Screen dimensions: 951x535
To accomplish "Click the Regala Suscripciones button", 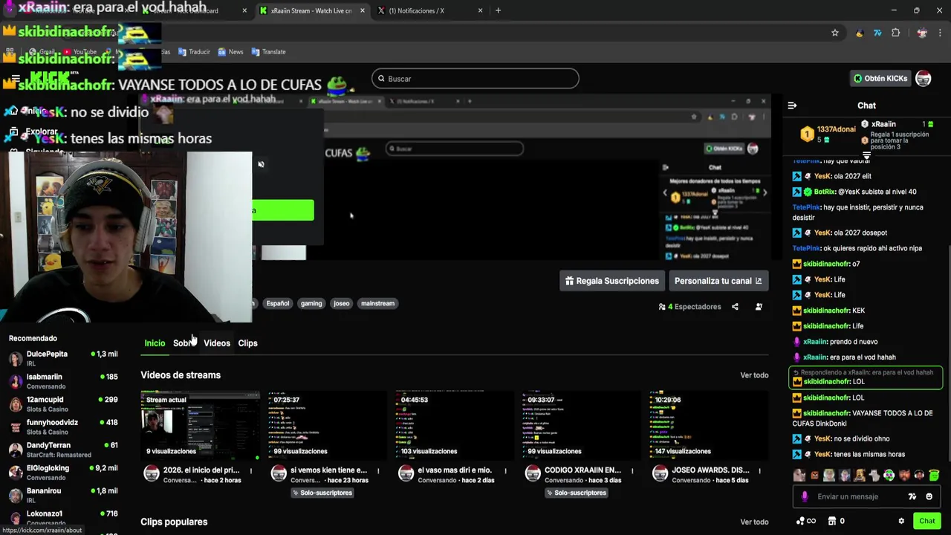I will click(x=612, y=281).
